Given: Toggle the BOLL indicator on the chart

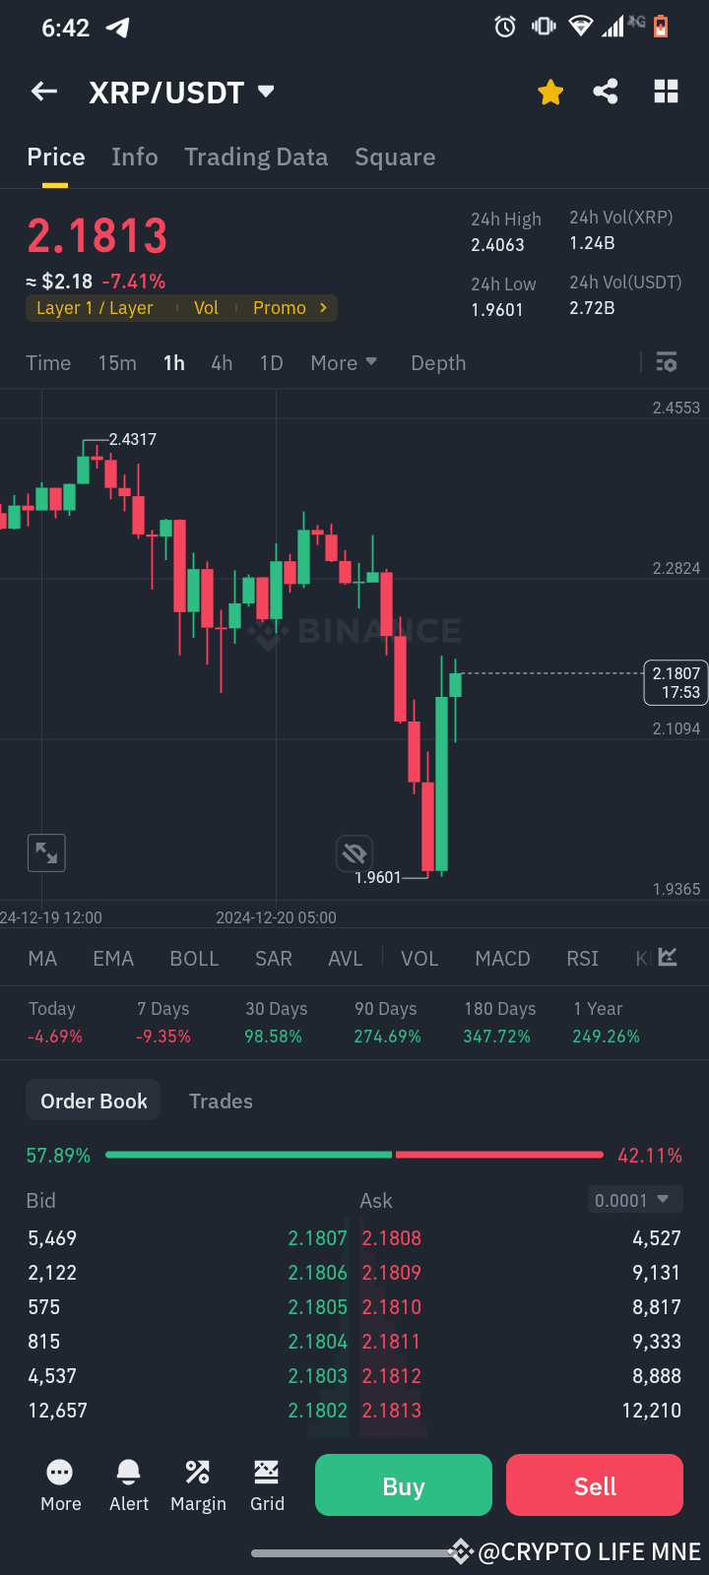Looking at the screenshot, I should [x=194, y=958].
